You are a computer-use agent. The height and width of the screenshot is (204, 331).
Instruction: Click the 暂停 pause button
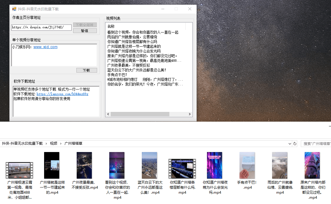(85, 30)
